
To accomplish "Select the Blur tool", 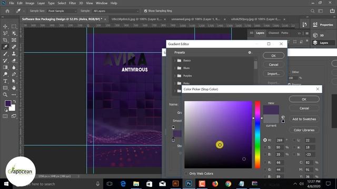I will [14, 68].
